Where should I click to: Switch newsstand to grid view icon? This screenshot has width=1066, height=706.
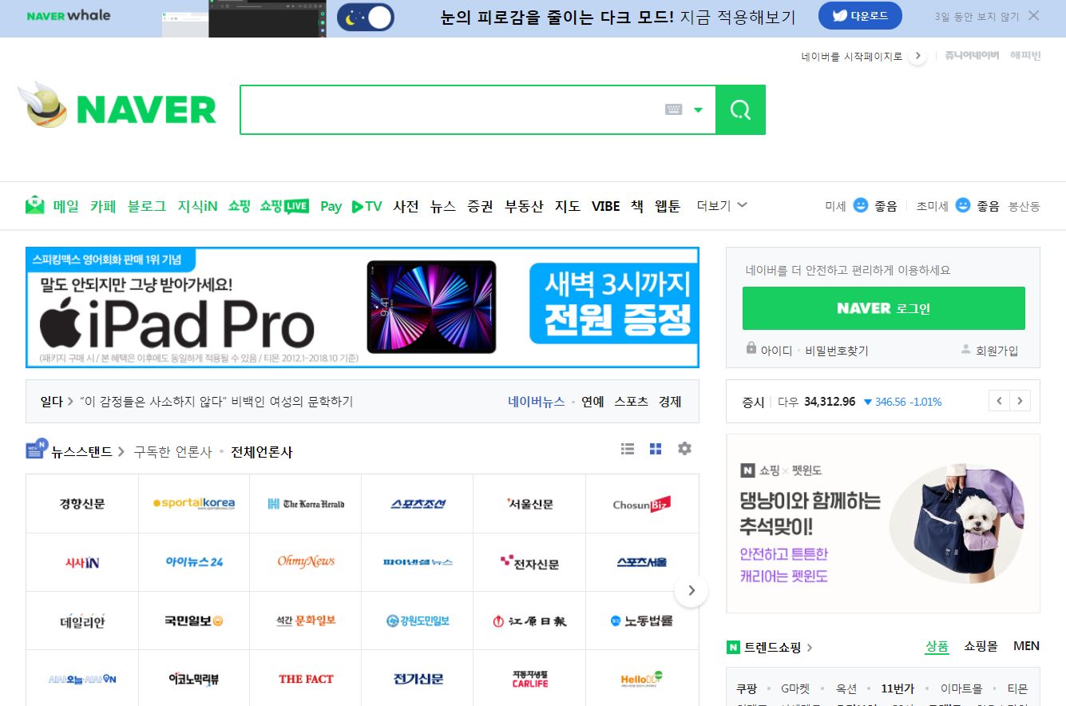tap(656, 449)
